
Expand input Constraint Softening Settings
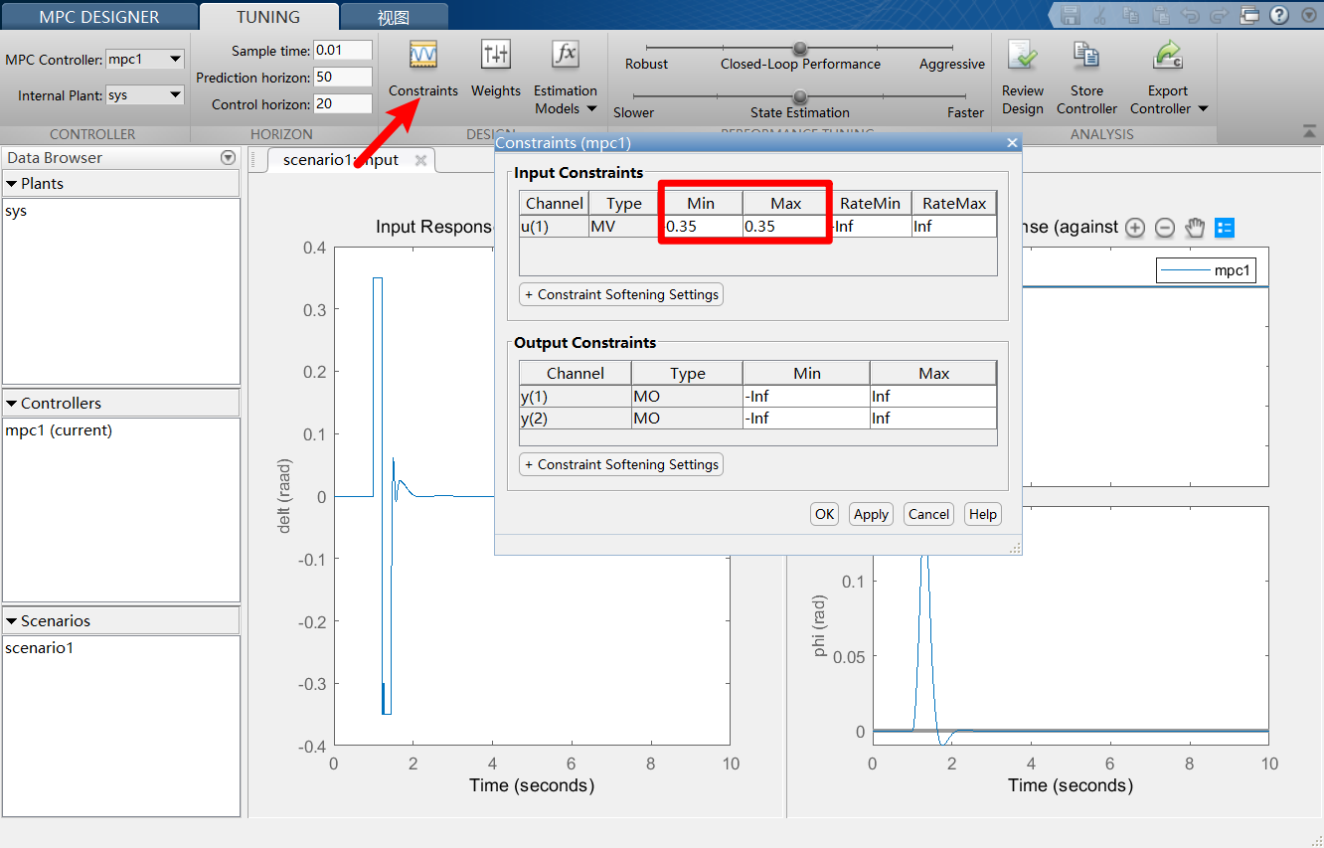[621, 294]
